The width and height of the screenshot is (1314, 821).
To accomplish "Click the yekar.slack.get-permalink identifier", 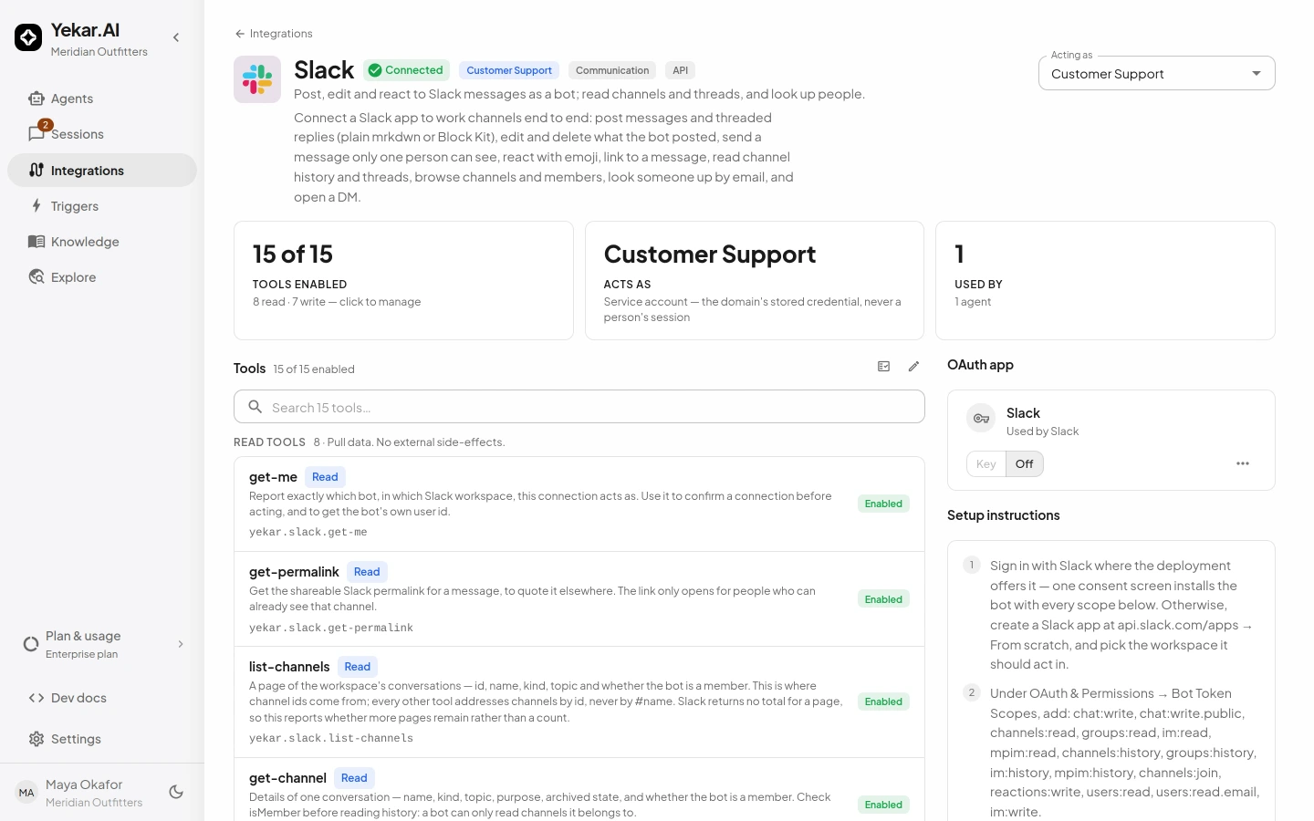I will click(x=331, y=628).
